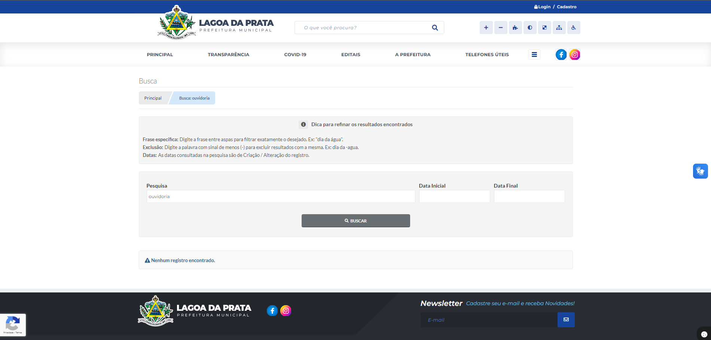The image size is (711, 340).
Task: Open Facebook icon in footer
Action: 272,310
